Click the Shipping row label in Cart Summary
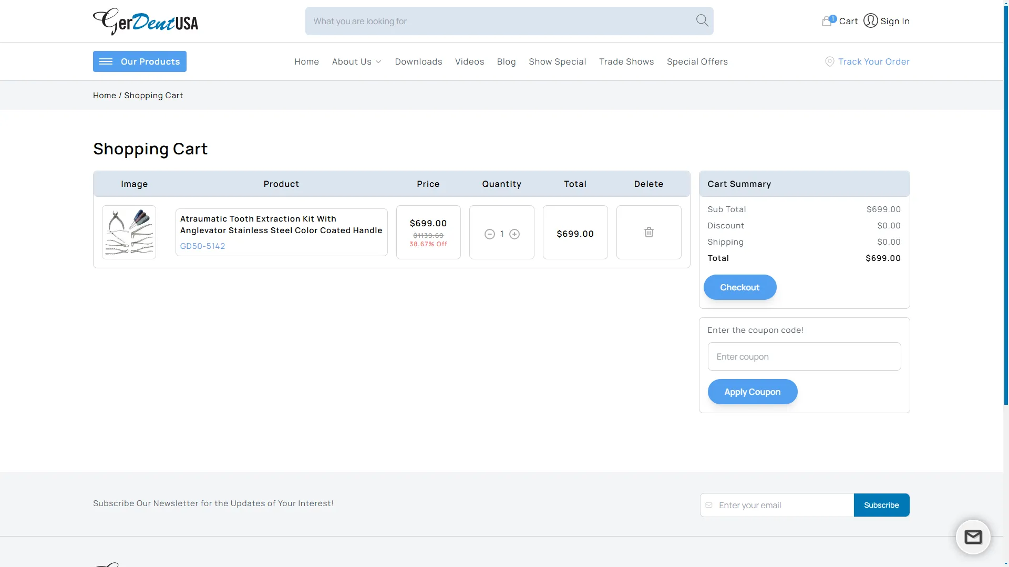 click(x=725, y=241)
